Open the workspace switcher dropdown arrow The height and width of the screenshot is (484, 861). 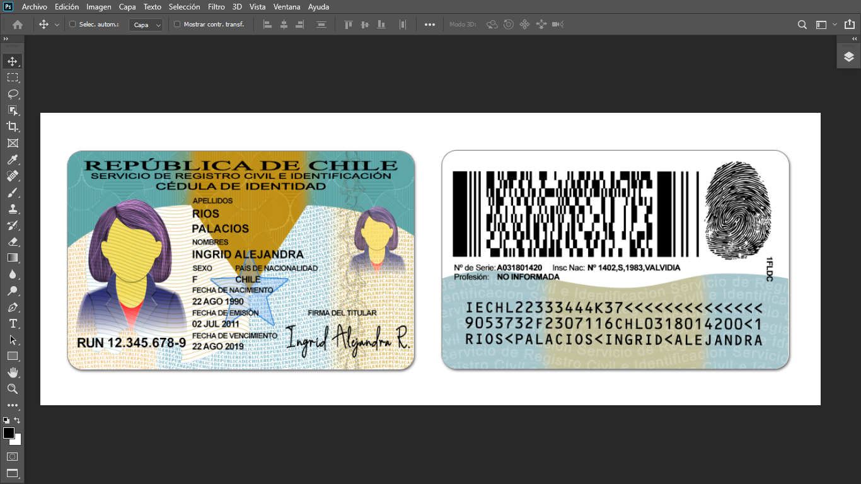tap(835, 25)
